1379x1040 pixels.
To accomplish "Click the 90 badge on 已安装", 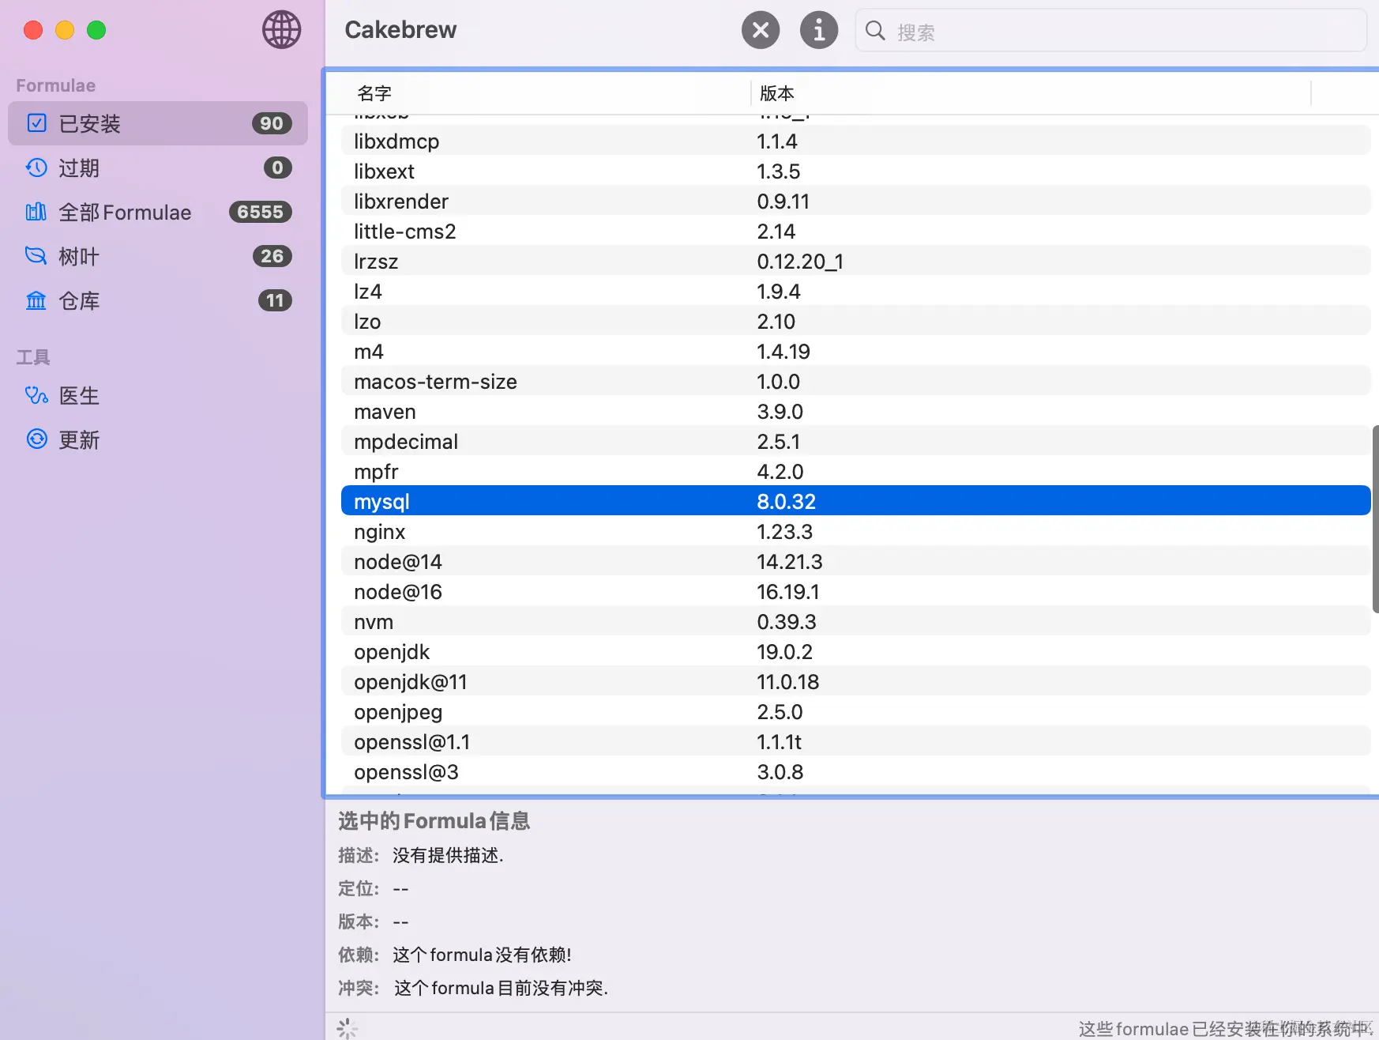I will [x=272, y=123].
